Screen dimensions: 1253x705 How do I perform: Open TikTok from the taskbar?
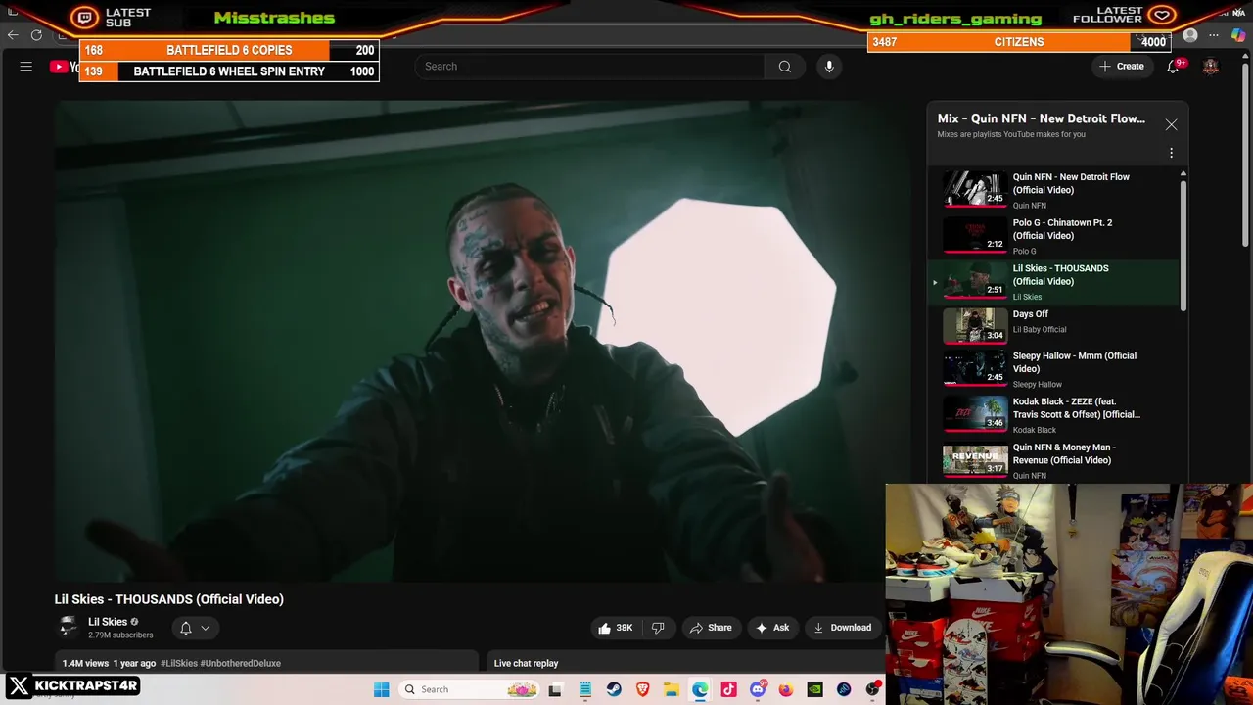click(x=728, y=689)
